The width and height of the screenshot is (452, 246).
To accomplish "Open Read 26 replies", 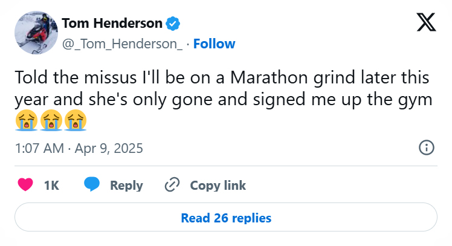I will pos(226,218).
